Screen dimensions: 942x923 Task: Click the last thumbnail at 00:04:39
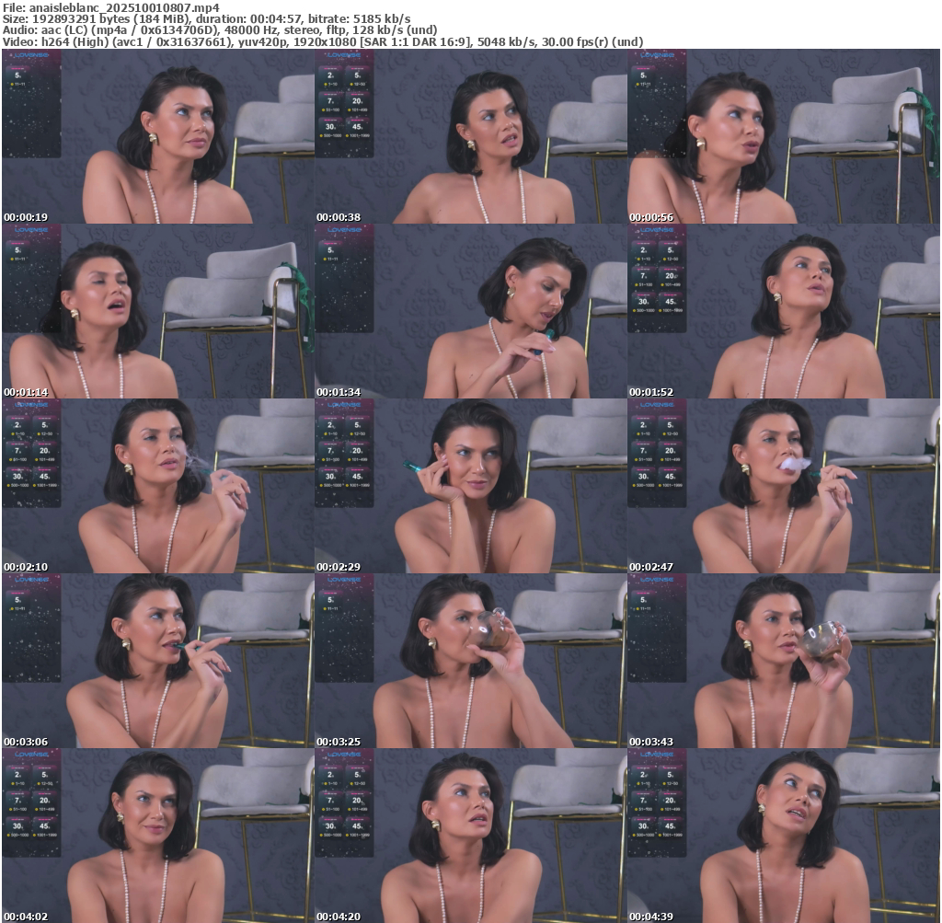coord(784,835)
